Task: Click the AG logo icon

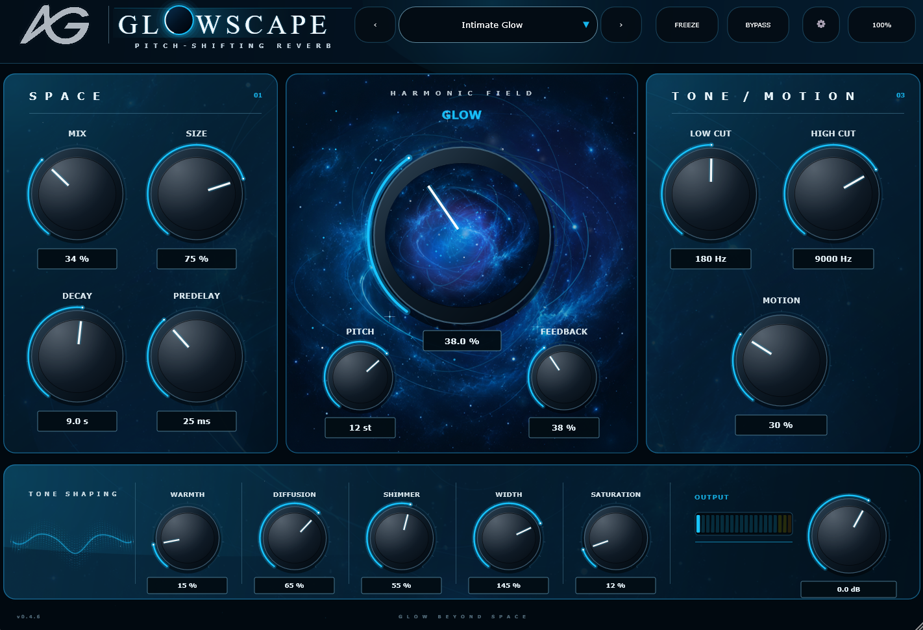Action: coord(55,25)
